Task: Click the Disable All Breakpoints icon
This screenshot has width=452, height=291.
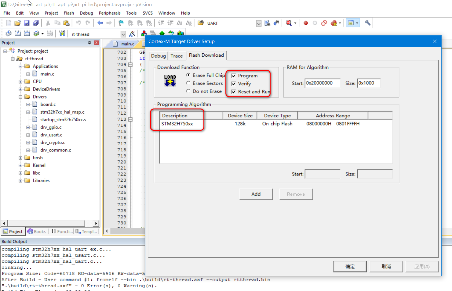Action: point(324,23)
